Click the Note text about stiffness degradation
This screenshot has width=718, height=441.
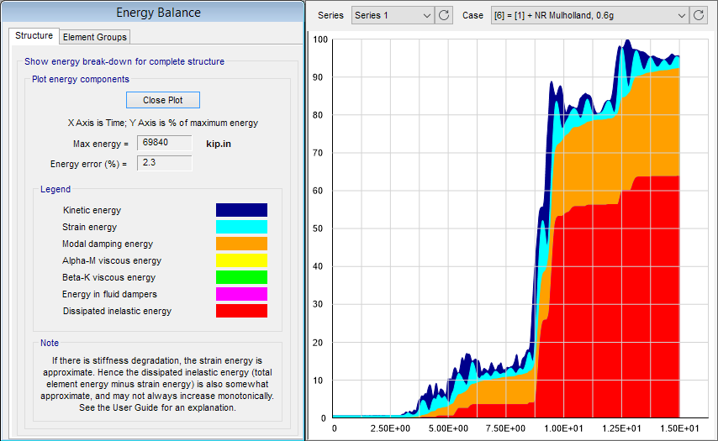click(x=157, y=383)
